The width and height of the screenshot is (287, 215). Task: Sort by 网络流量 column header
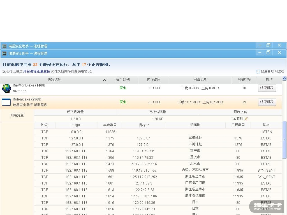200,80
